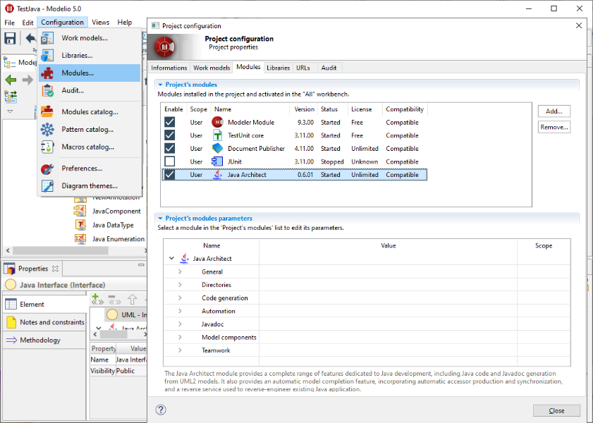Switch to the Libraries tab
This screenshot has width=593, height=423.
(278, 68)
